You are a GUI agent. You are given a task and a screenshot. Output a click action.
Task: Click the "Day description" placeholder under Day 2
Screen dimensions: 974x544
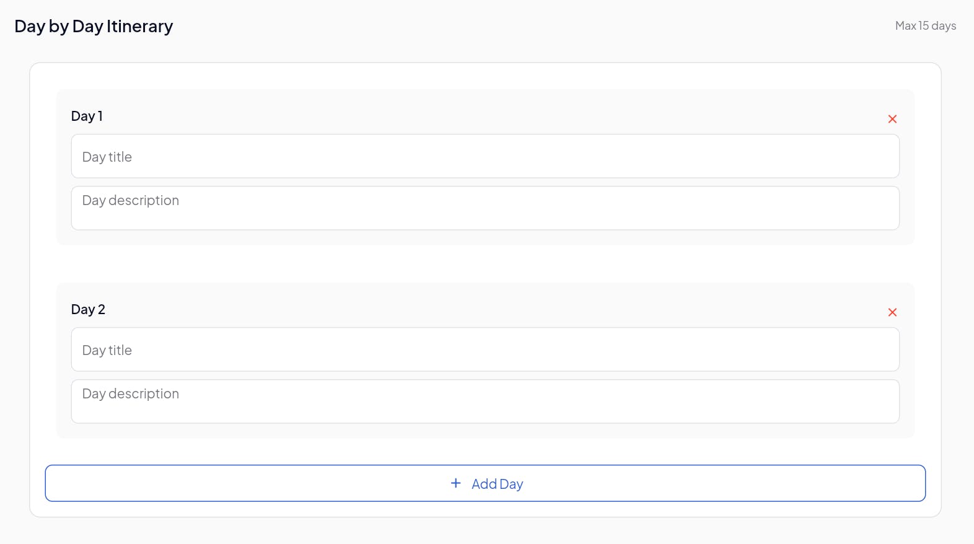(x=131, y=394)
